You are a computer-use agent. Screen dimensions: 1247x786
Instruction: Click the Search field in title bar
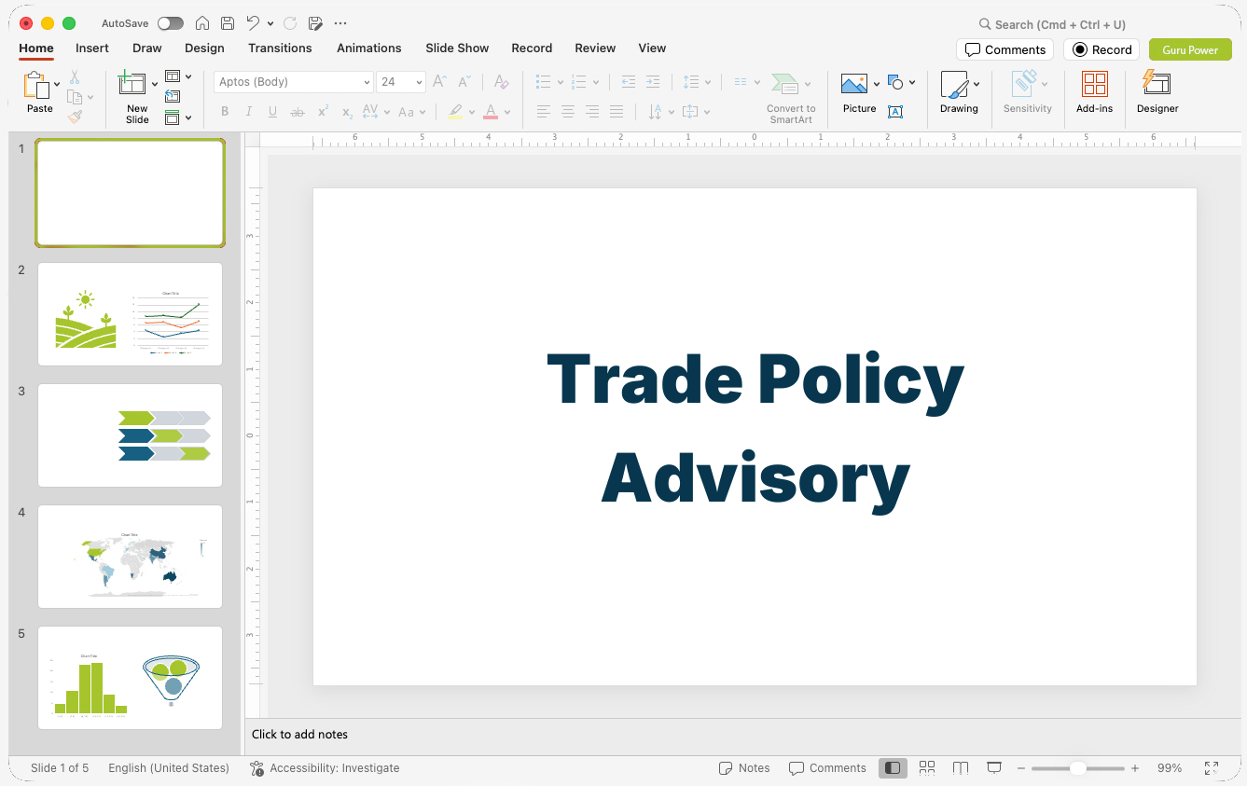1051,24
